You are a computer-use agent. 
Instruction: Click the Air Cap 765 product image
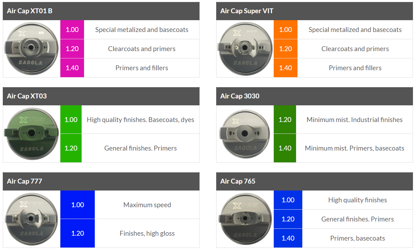[x=245, y=219]
